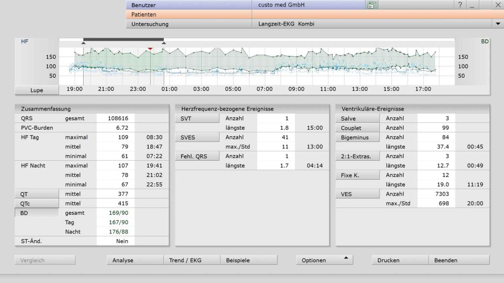Open Bigeminus events
The image size is (504, 283).
point(357,138)
